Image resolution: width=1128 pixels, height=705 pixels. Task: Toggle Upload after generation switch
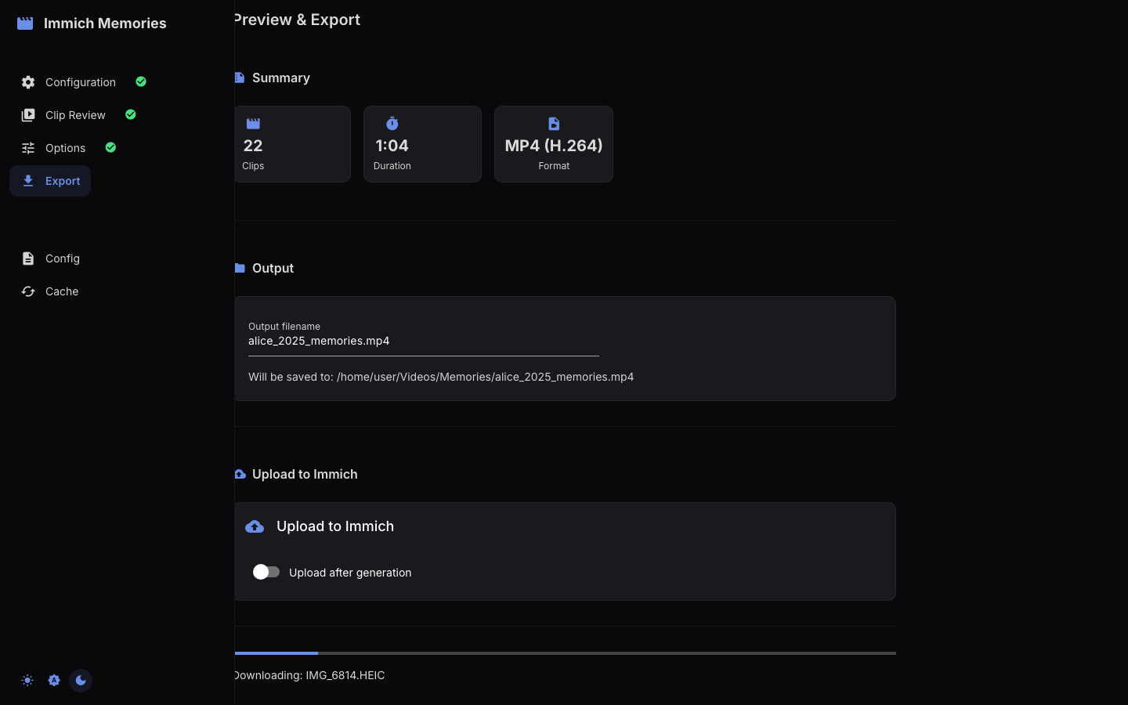(x=266, y=572)
